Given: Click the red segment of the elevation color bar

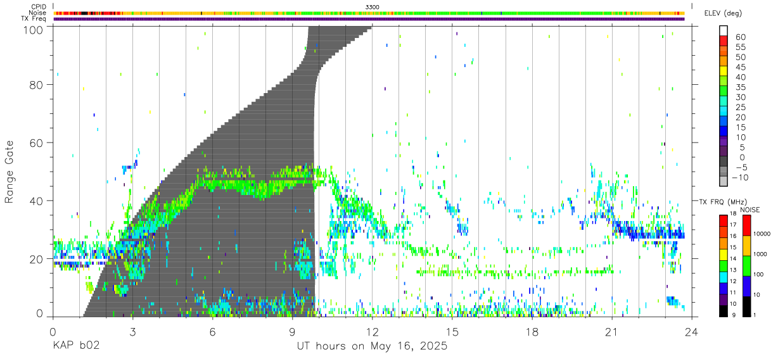Looking at the screenshot, I should click(724, 41).
